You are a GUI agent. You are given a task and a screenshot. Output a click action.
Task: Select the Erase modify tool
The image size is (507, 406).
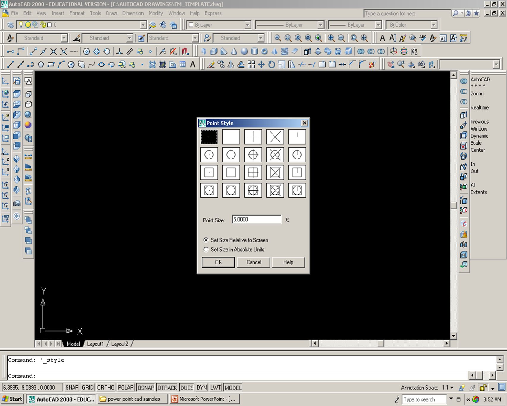coord(211,64)
